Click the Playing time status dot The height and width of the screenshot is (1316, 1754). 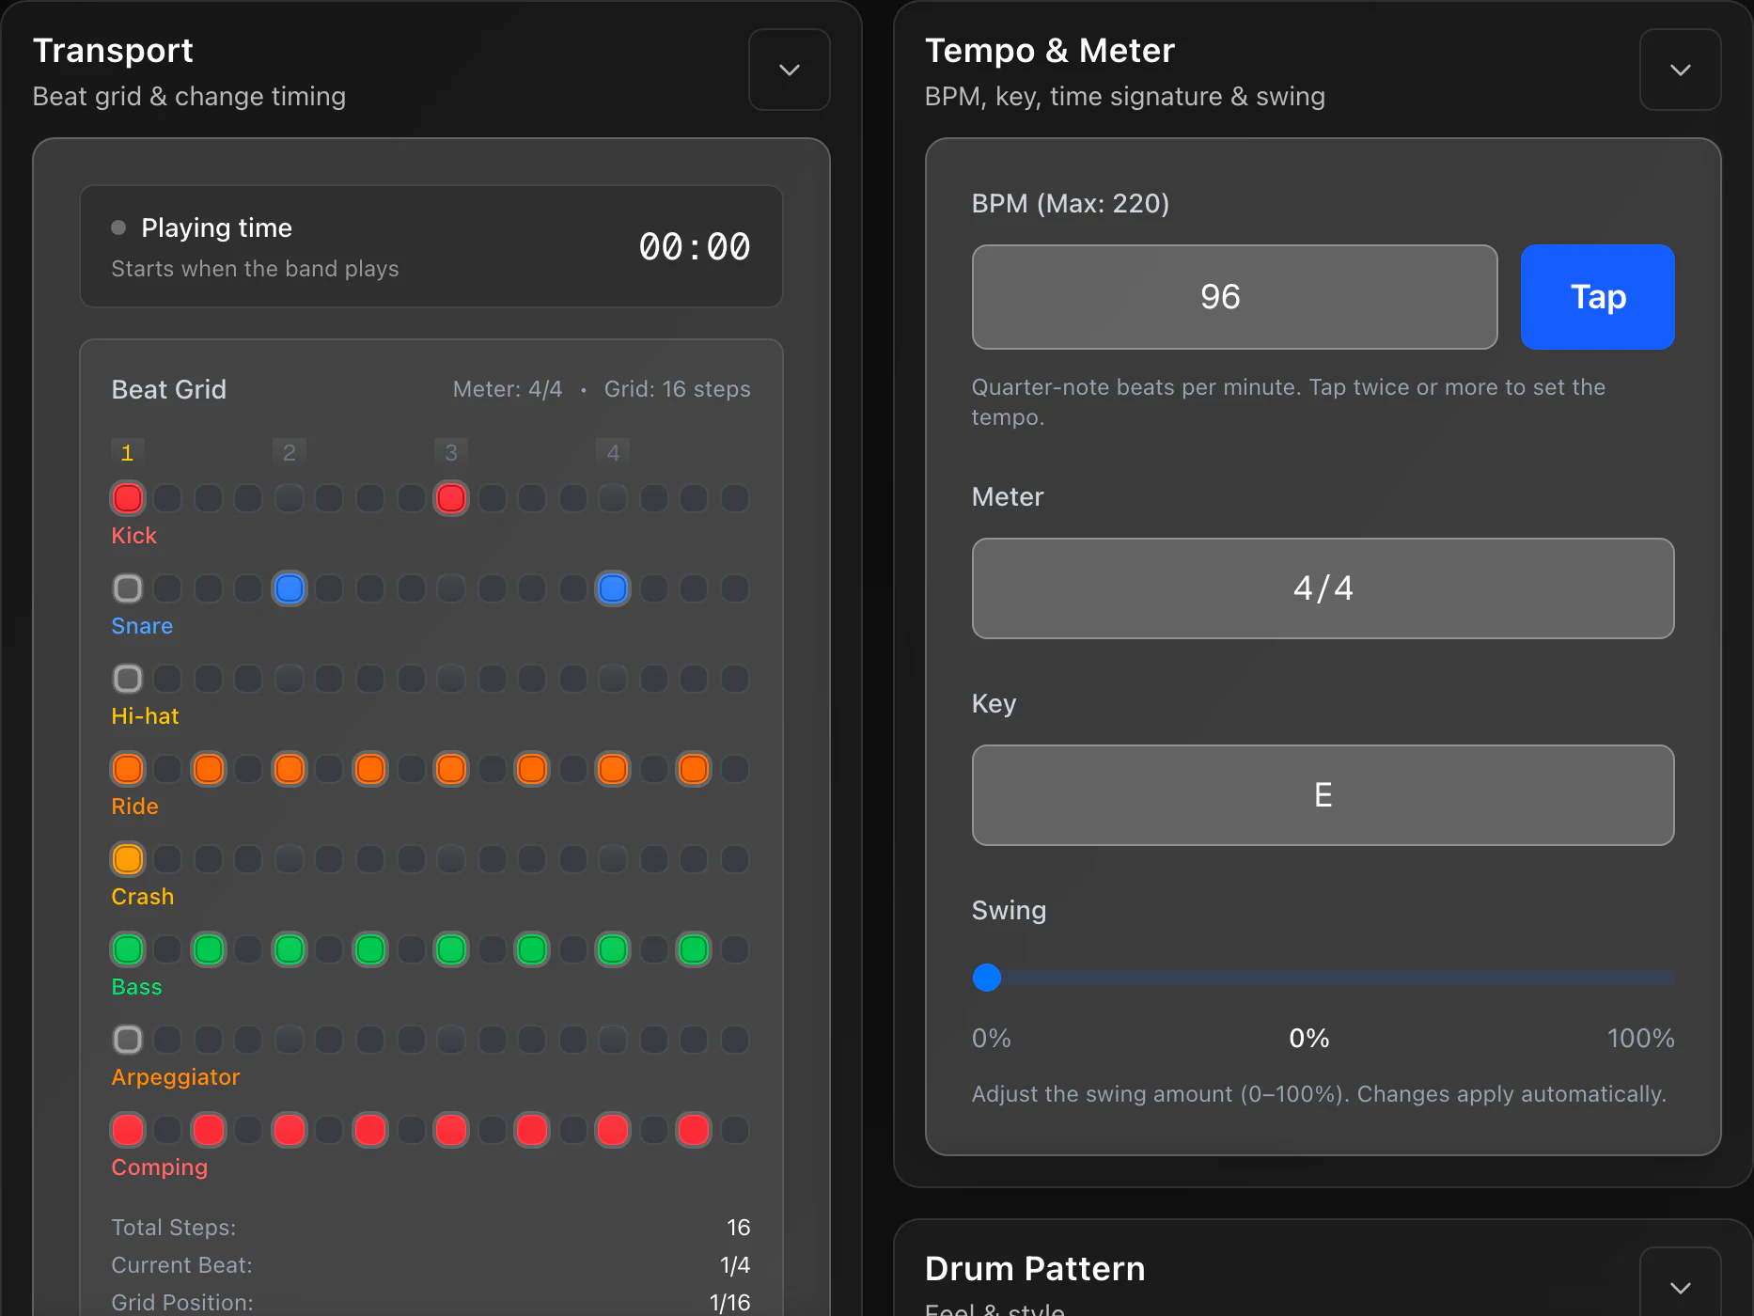tap(118, 227)
